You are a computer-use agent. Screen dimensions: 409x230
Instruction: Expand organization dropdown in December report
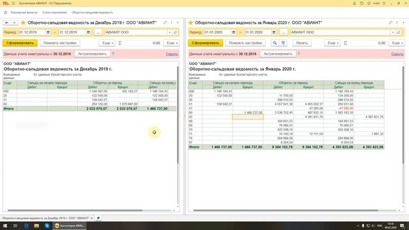(x=170, y=33)
